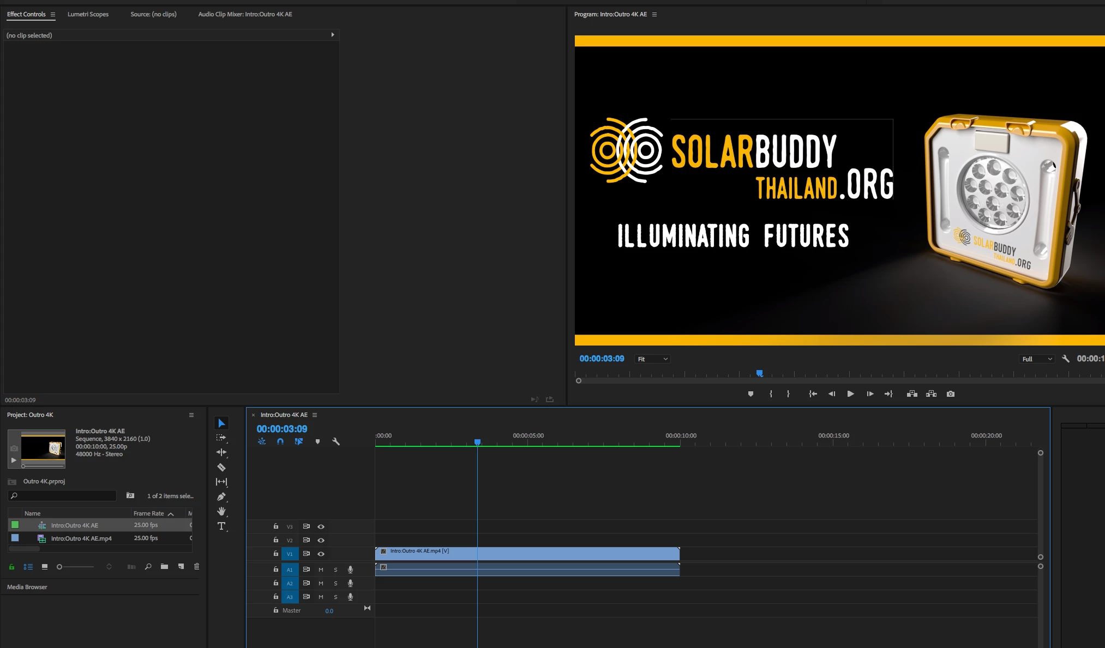Screen dimensions: 1105x648
Task: Select the Hand tool
Action: click(221, 511)
